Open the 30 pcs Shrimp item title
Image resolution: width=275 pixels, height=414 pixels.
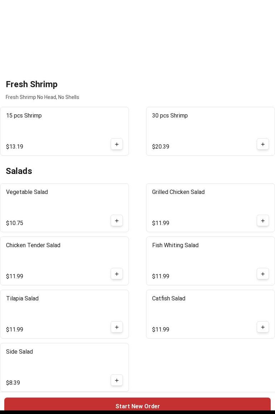click(x=170, y=116)
